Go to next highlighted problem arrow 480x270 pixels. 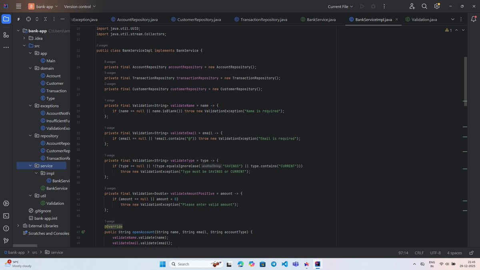click(x=463, y=30)
